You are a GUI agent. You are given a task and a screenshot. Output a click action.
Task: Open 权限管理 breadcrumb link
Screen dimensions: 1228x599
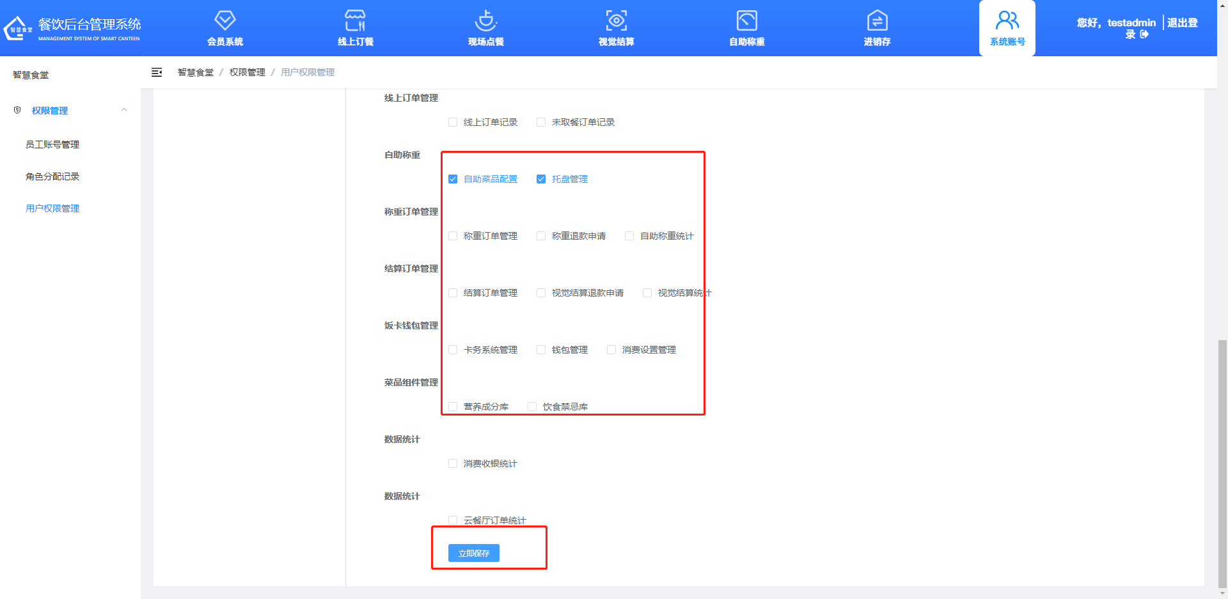point(246,72)
